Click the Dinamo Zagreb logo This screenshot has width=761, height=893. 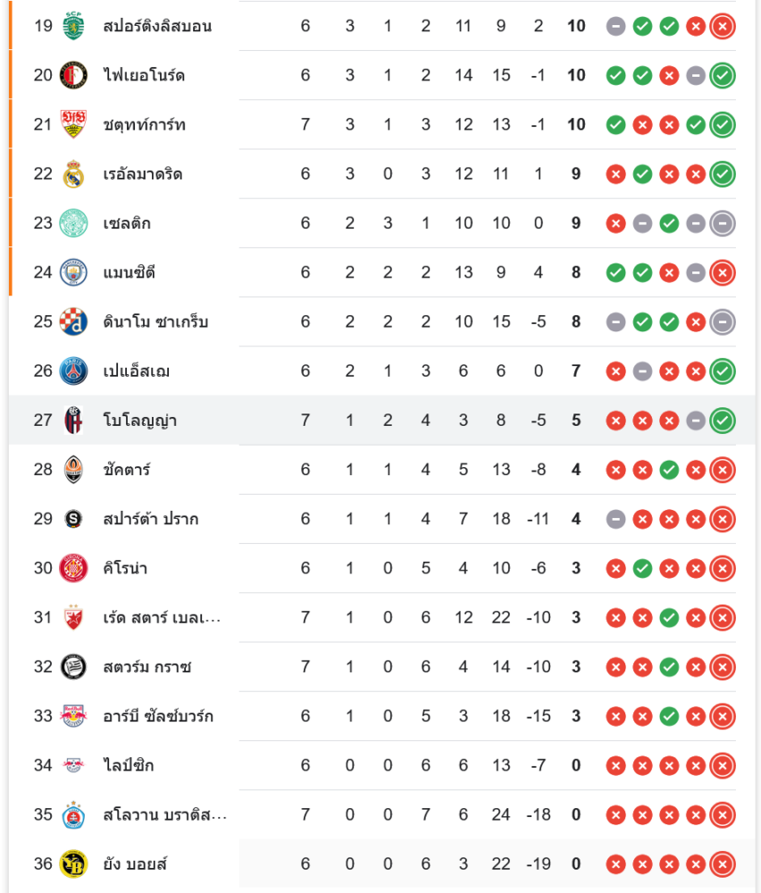[73, 321]
